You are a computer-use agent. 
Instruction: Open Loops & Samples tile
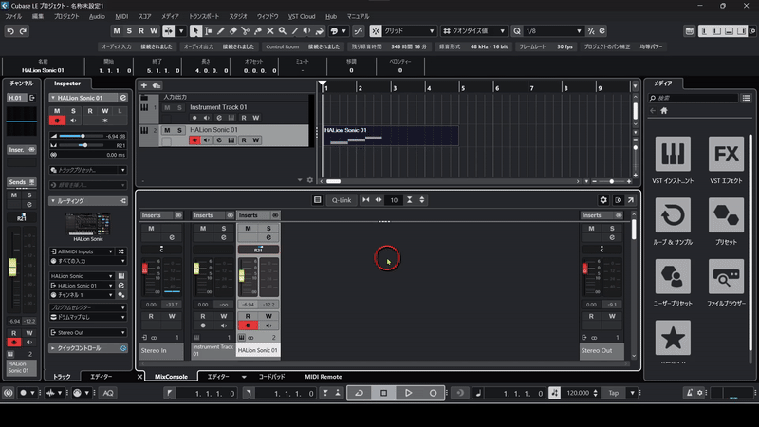click(x=673, y=215)
